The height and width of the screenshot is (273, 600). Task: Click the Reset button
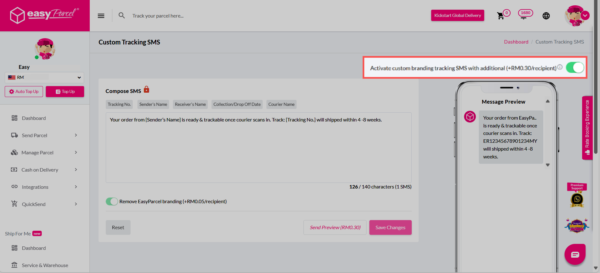tap(118, 227)
